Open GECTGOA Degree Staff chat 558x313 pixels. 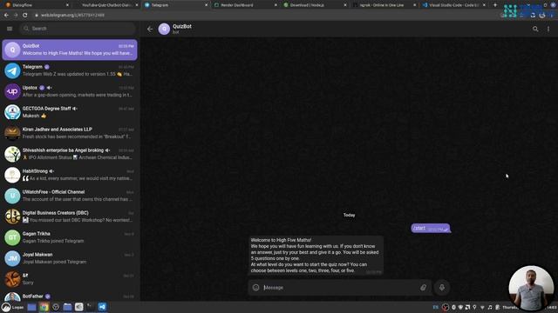(x=70, y=112)
